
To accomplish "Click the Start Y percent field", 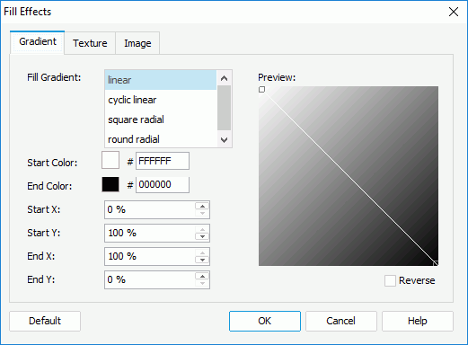I will point(150,233).
